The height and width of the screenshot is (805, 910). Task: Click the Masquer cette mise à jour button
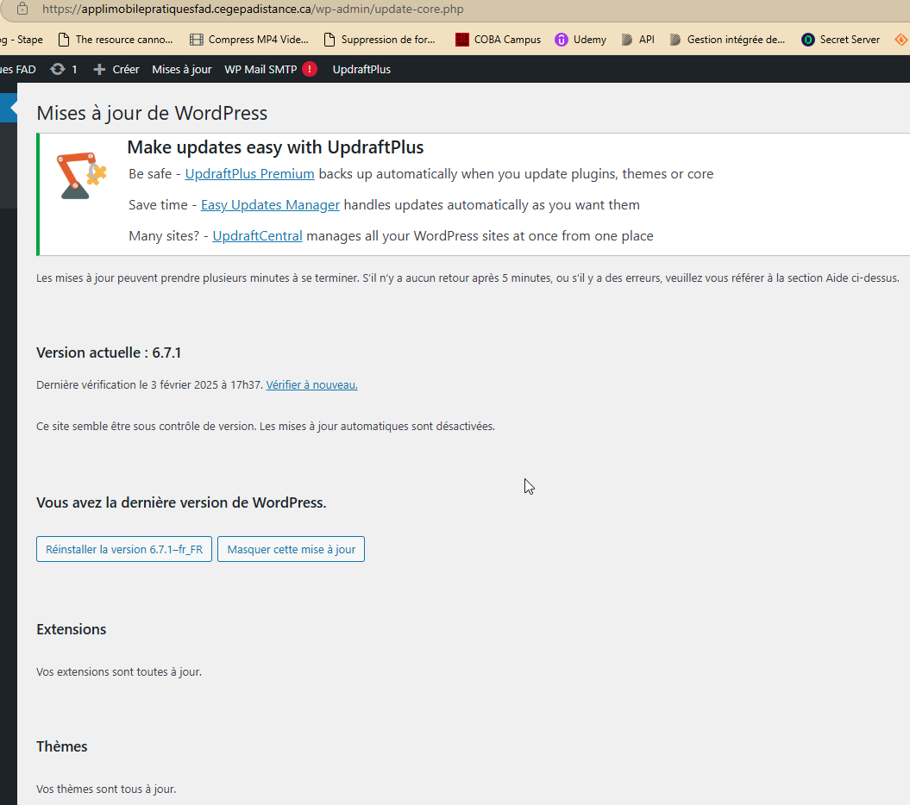click(291, 549)
